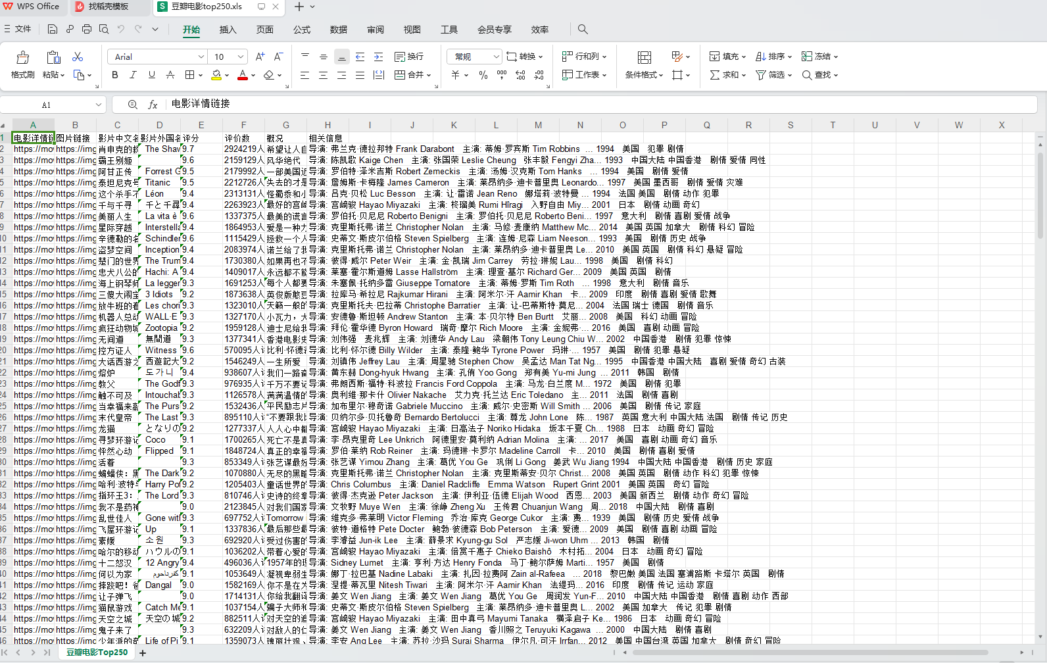Click the Freeze panes (冻结) button
The height and width of the screenshot is (663, 1047).
(x=819, y=57)
